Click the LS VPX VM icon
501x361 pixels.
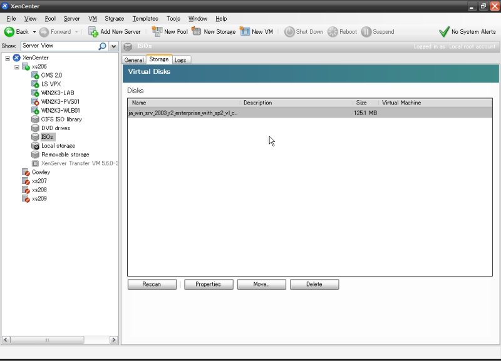[35, 84]
